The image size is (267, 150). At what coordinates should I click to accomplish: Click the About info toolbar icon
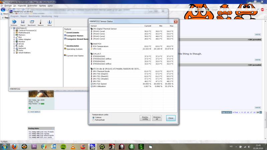[x=49, y=23]
